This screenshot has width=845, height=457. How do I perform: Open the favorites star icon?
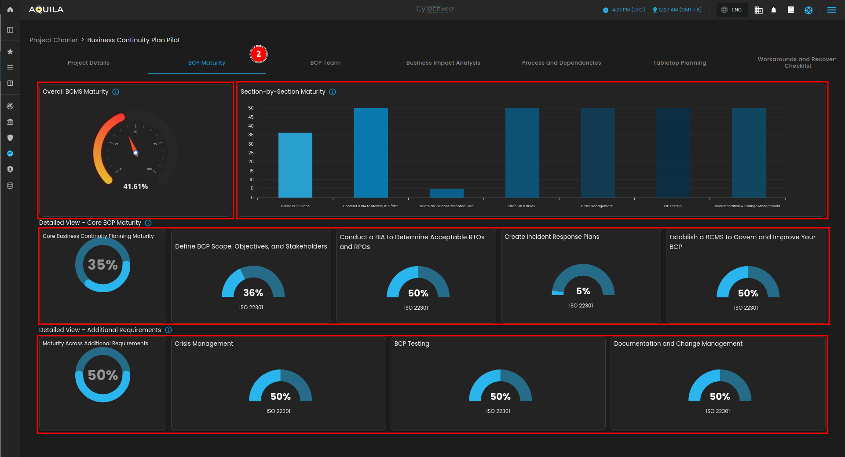pyautogui.click(x=10, y=51)
